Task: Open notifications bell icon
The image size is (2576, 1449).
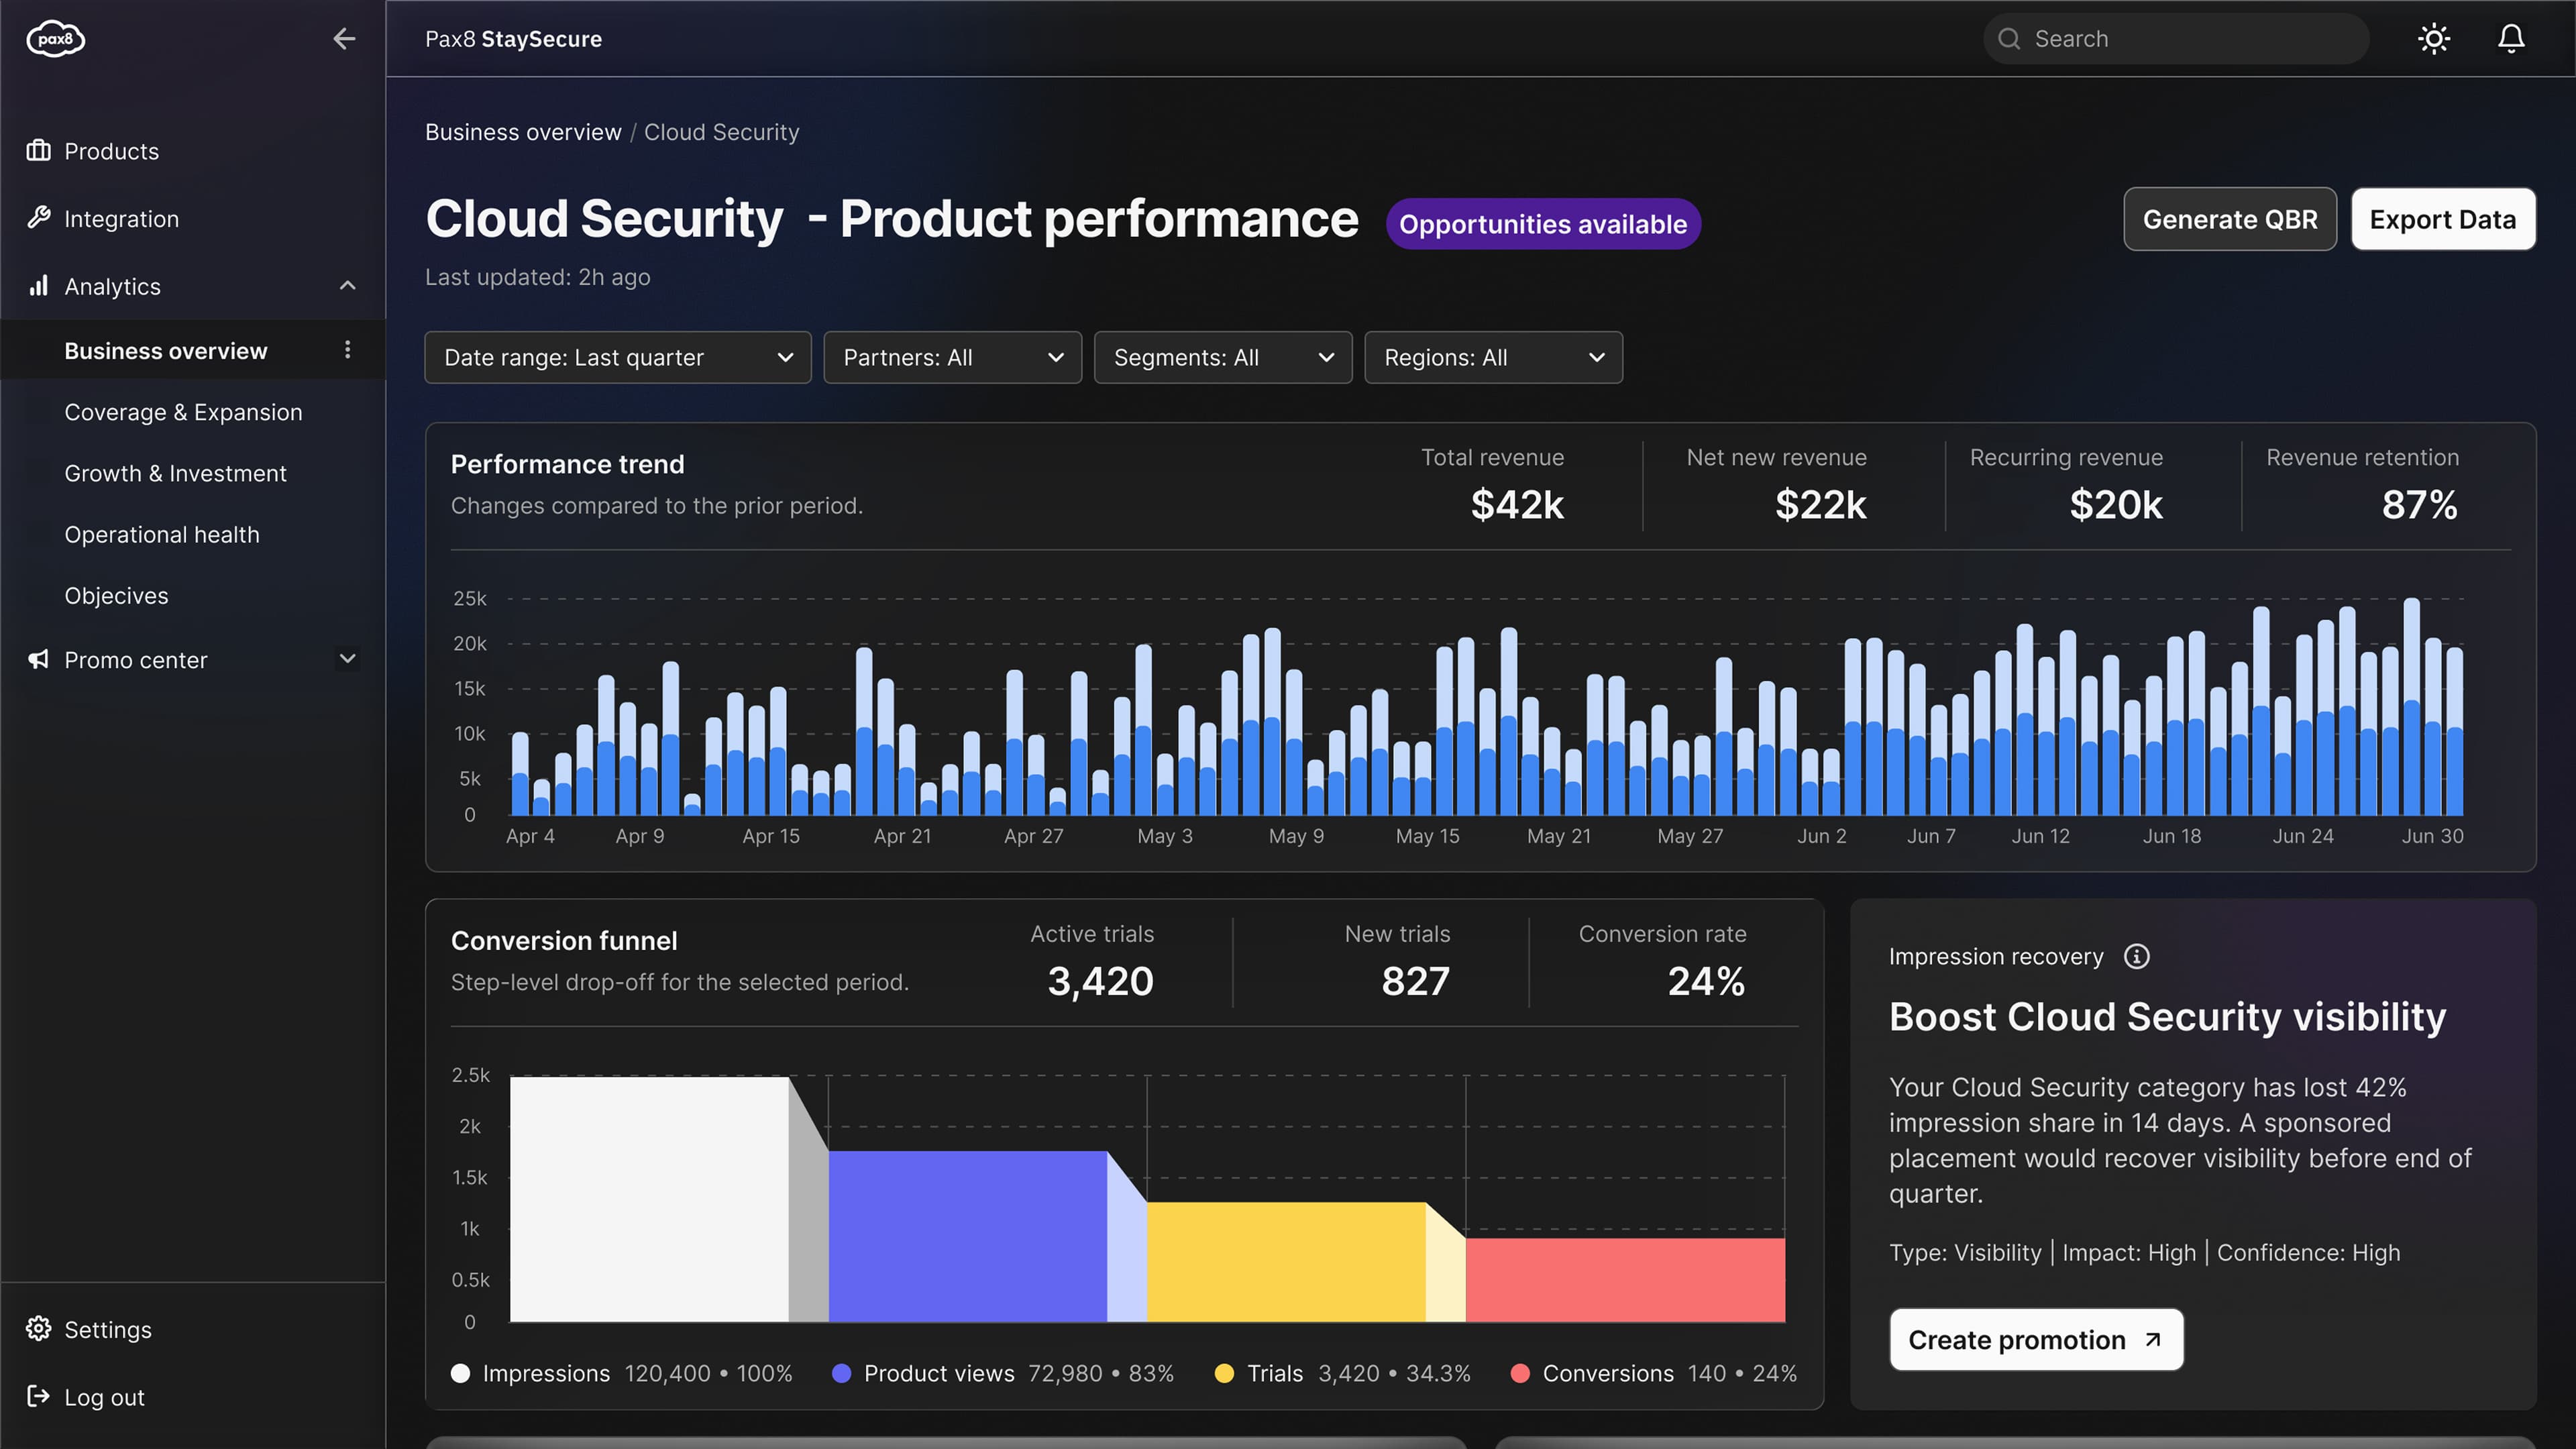Action: (2511, 39)
